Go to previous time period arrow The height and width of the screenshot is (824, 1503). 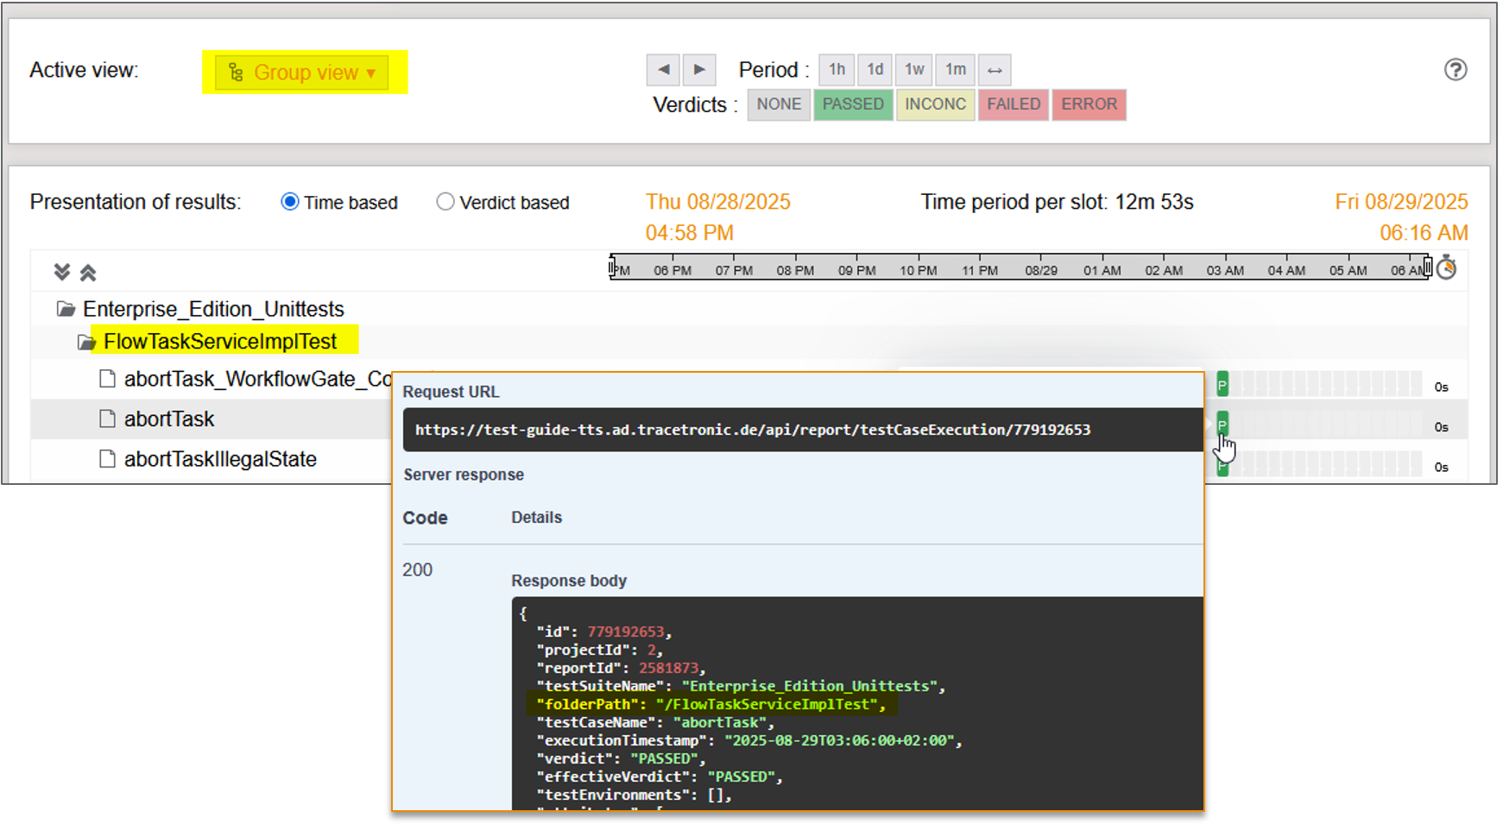pos(663,70)
